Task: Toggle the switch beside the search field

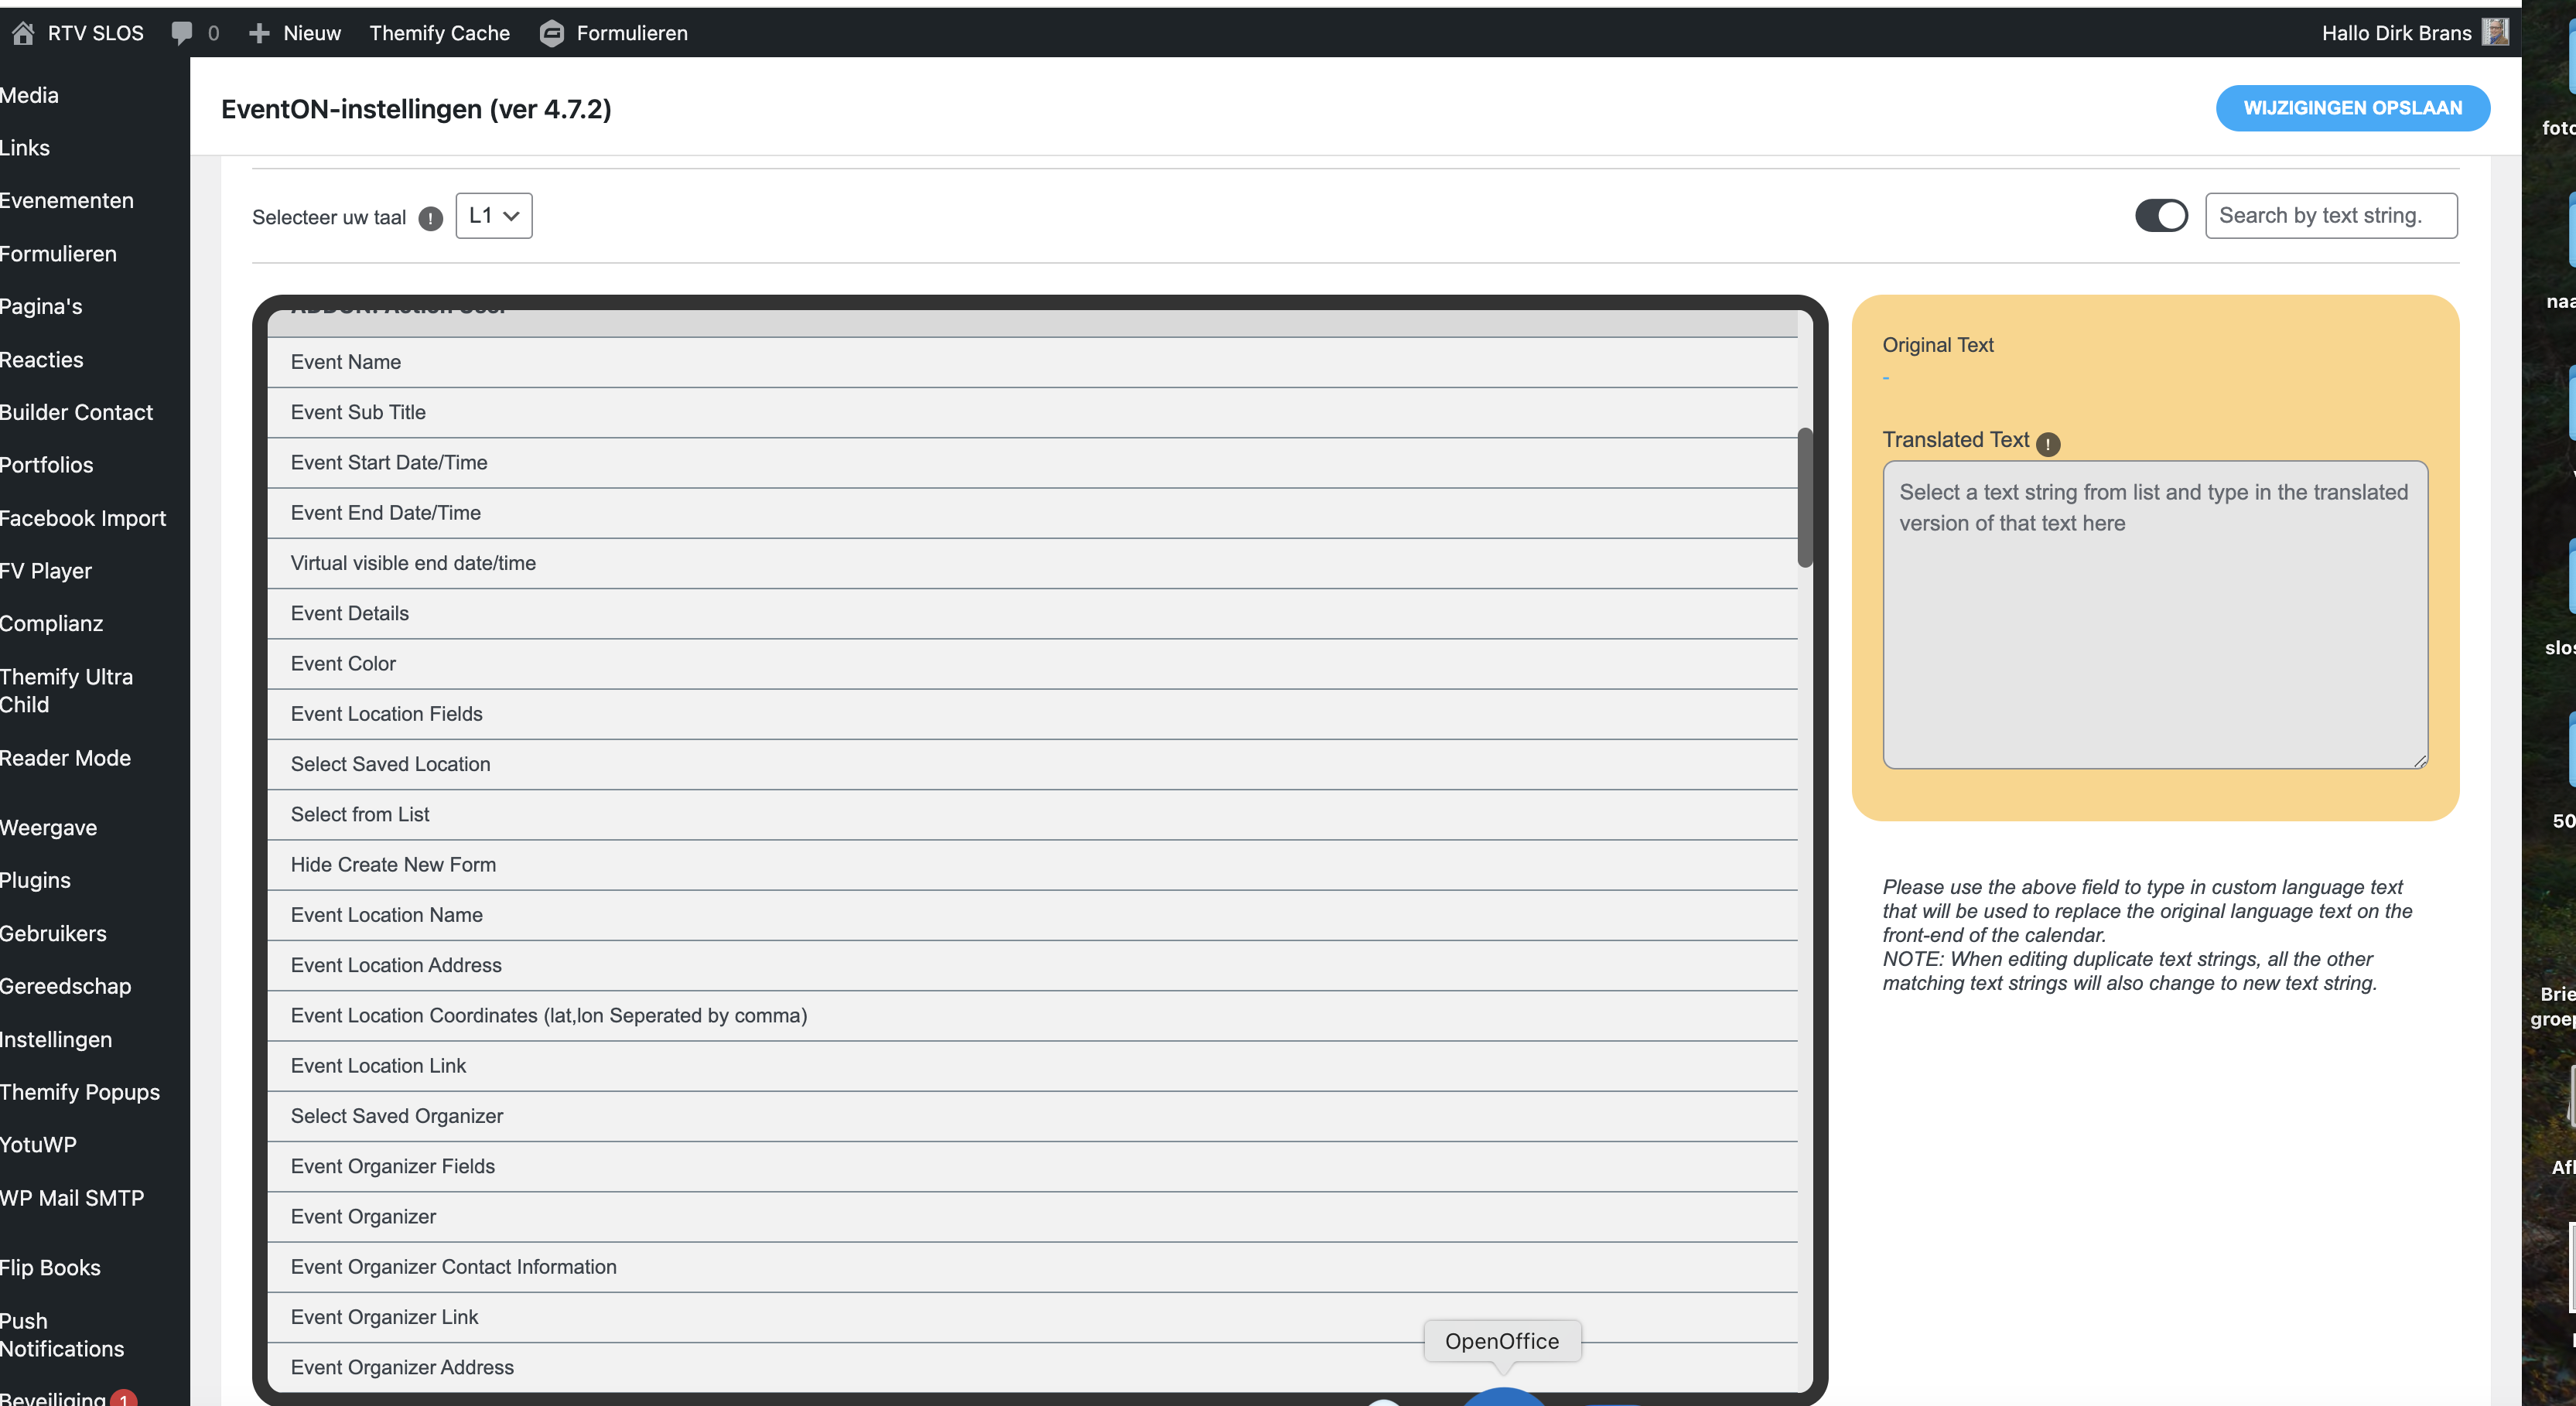Action: pyautogui.click(x=2161, y=215)
